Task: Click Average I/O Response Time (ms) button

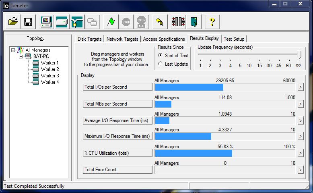Action: [117, 120]
